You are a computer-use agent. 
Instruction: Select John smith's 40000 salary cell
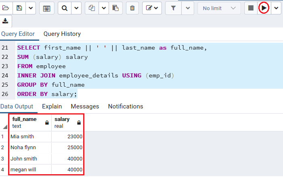[x=67, y=159]
